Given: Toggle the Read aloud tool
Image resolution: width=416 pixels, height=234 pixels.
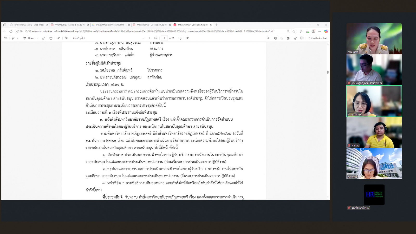Looking at the screenshot, I should point(59,38).
